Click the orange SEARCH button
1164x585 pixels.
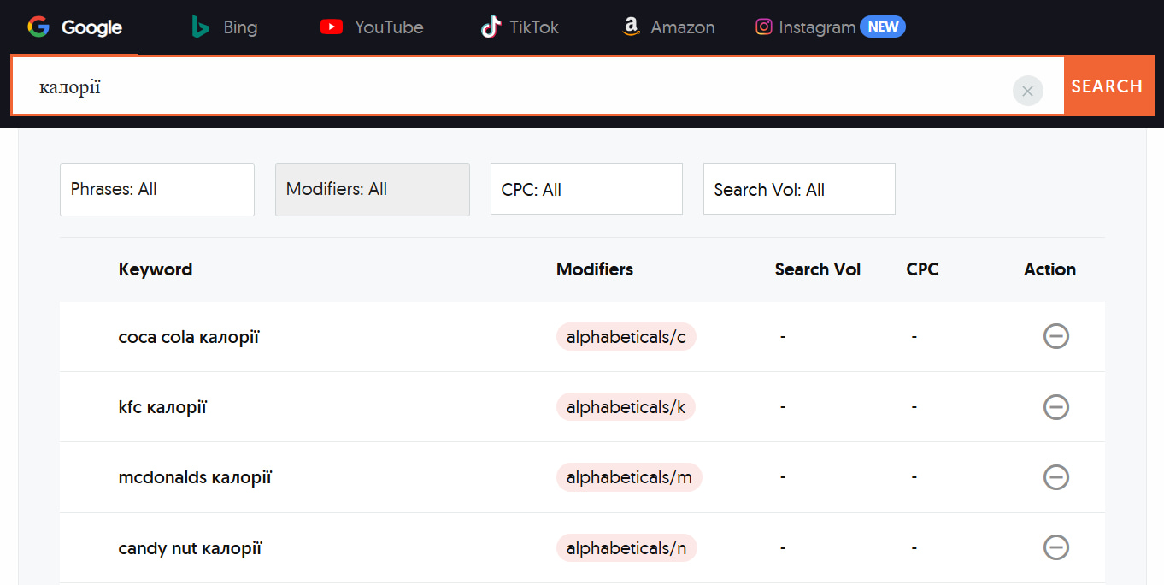1108,86
